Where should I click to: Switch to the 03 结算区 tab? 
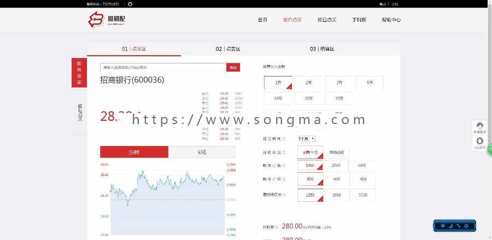tap(322, 49)
